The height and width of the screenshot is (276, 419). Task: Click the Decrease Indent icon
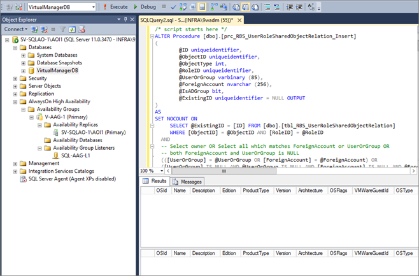289,7
